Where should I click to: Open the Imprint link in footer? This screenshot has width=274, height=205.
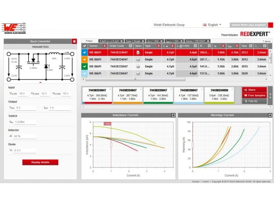tap(205, 182)
